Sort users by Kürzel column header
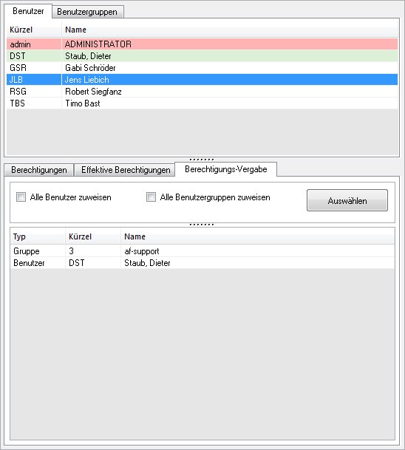Image resolution: width=405 pixels, height=450 pixels. pos(34,30)
